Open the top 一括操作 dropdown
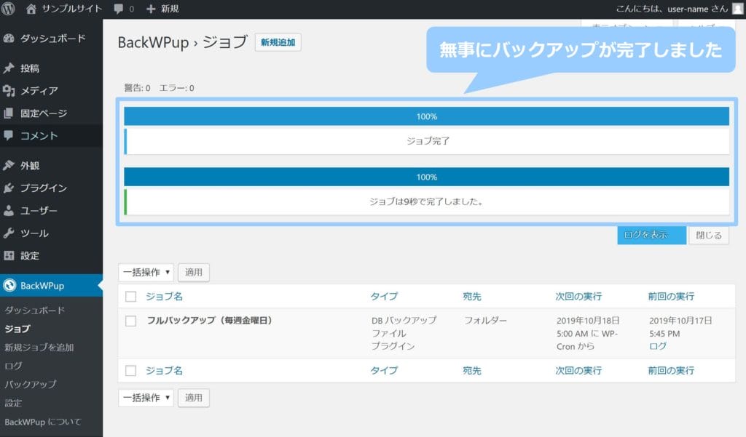Screen dimensions: 746x437 point(146,272)
